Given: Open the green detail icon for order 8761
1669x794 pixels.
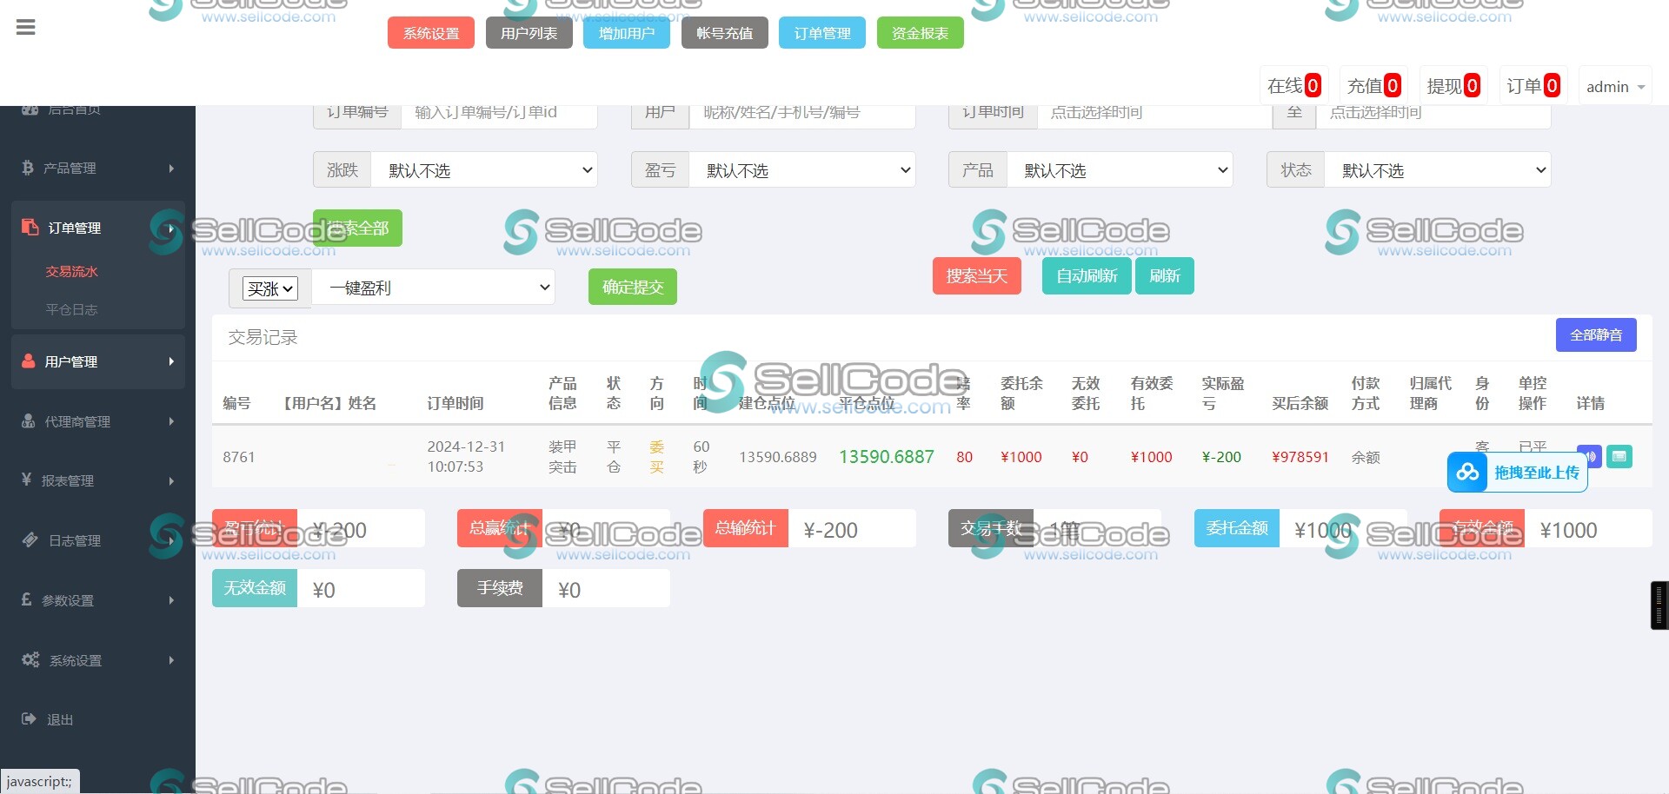Looking at the screenshot, I should [1619, 456].
